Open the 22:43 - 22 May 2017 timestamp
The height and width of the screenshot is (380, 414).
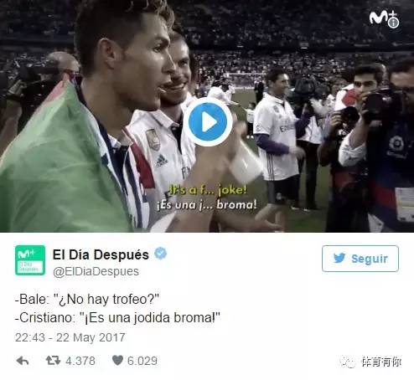tap(70, 337)
